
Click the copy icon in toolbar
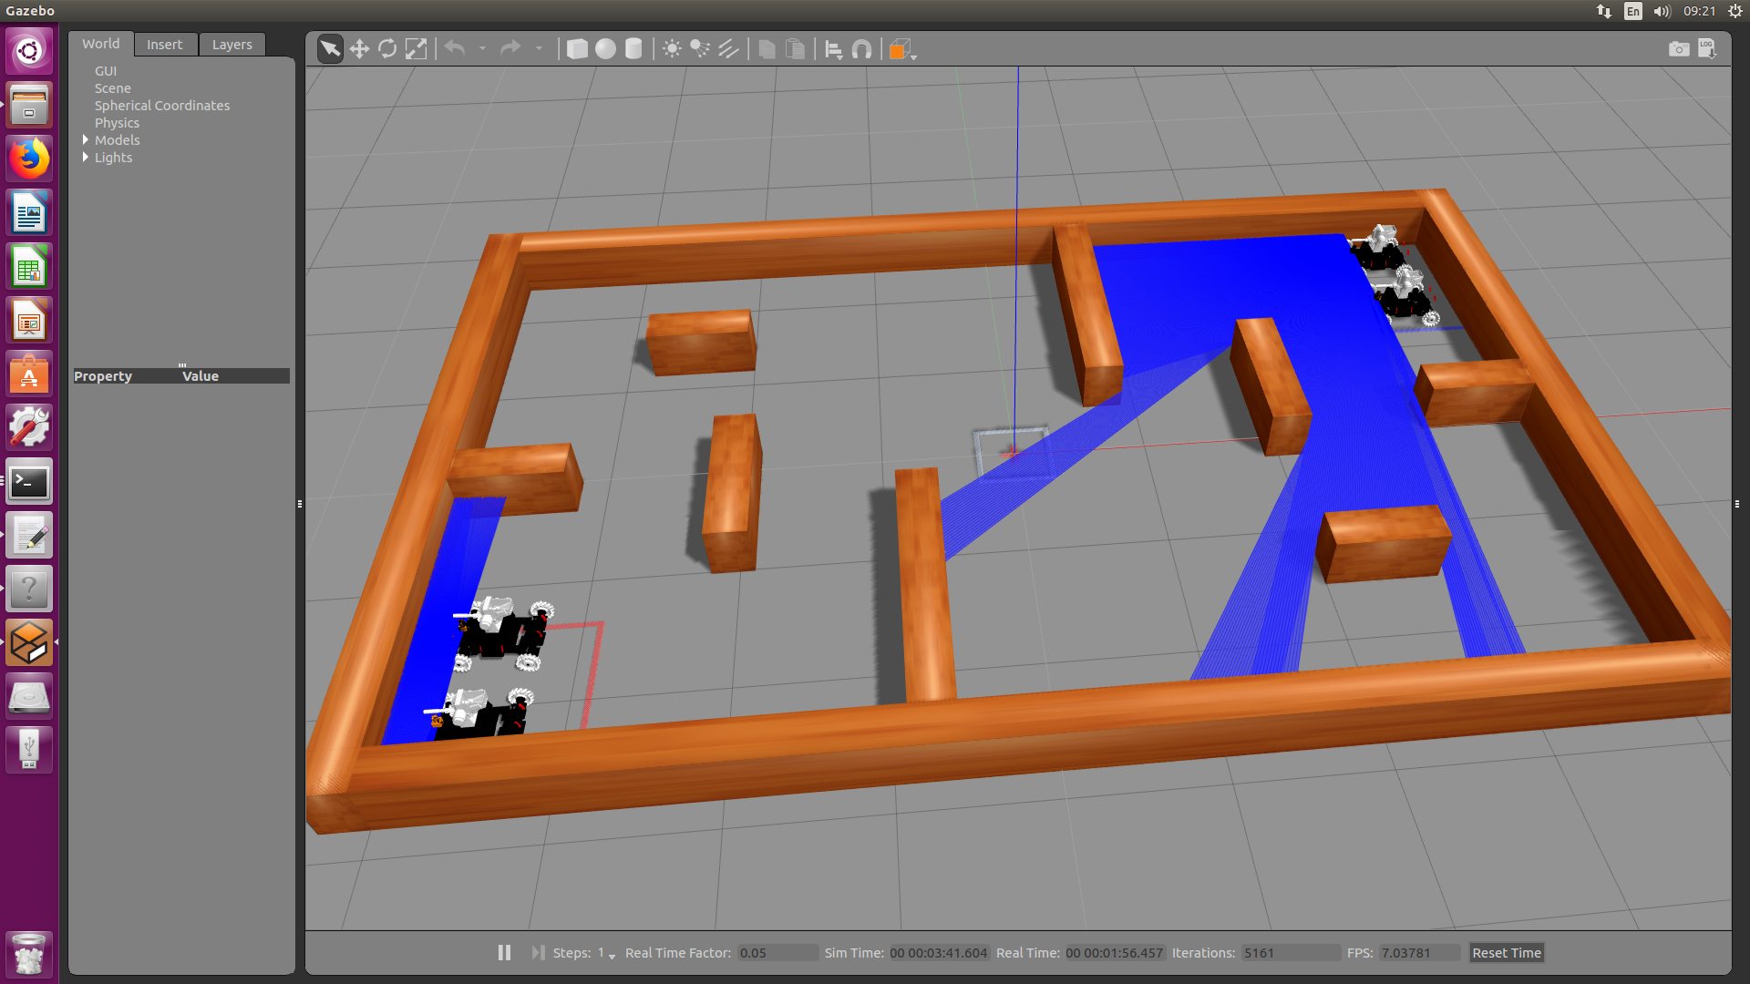767,48
